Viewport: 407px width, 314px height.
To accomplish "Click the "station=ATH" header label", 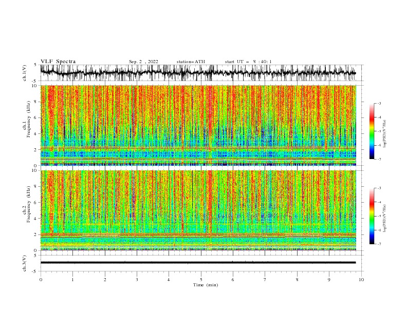I will pos(191,62).
